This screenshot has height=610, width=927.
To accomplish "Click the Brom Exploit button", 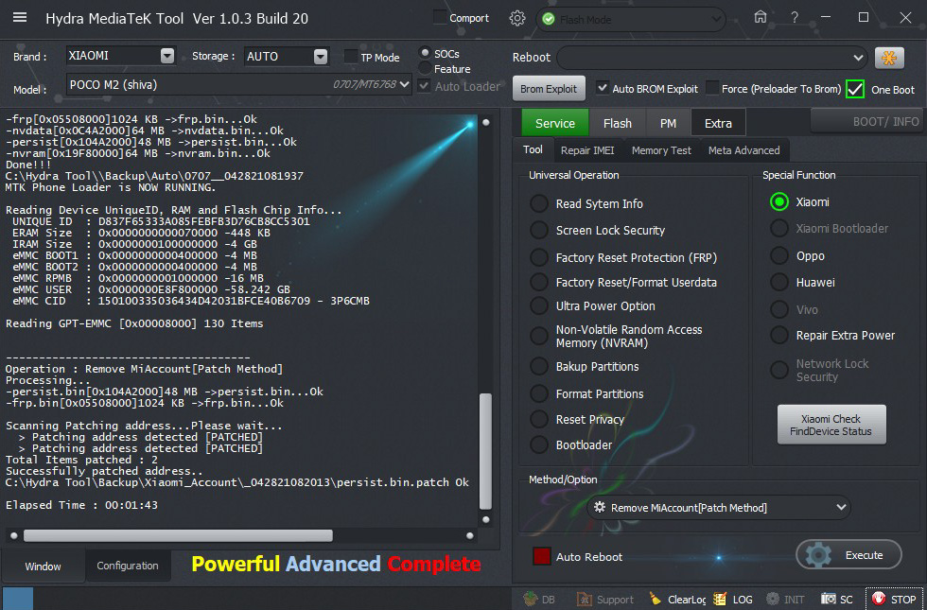I will point(548,89).
